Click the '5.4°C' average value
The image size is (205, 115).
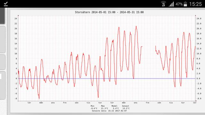116,108
